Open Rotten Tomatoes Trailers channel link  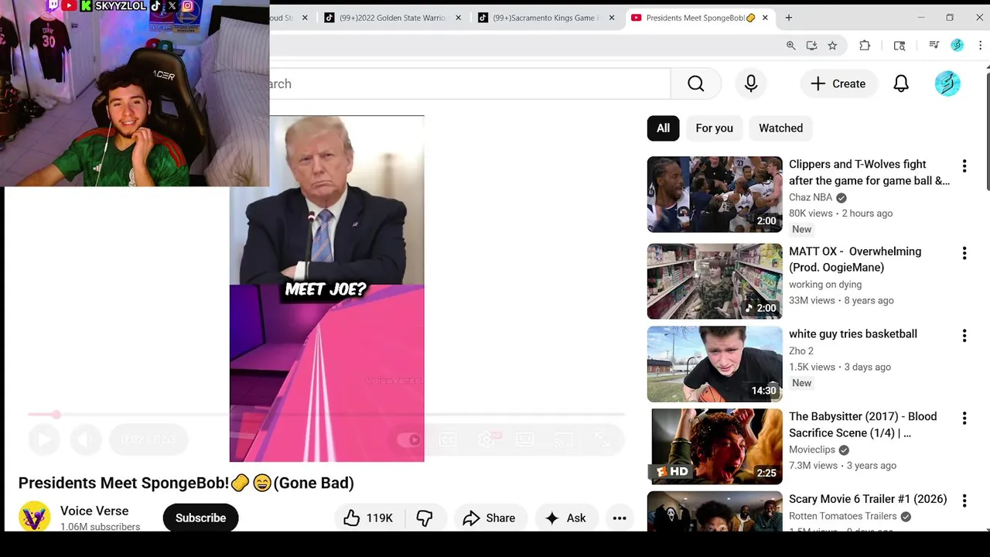842,516
